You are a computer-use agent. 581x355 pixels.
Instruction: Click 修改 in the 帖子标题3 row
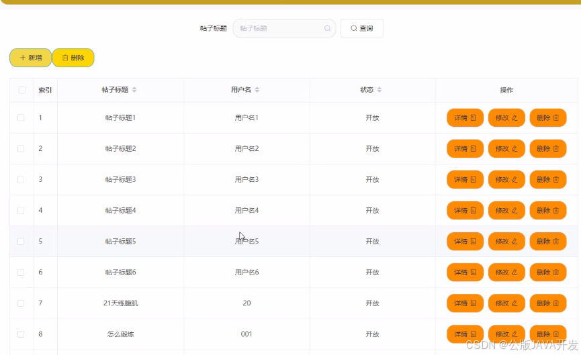click(x=506, y=180)
